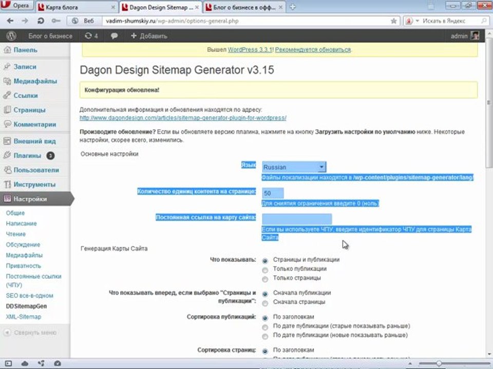Select sort by publication date, newest first
The image size is (493, 369).
click(x=265, y=336)
